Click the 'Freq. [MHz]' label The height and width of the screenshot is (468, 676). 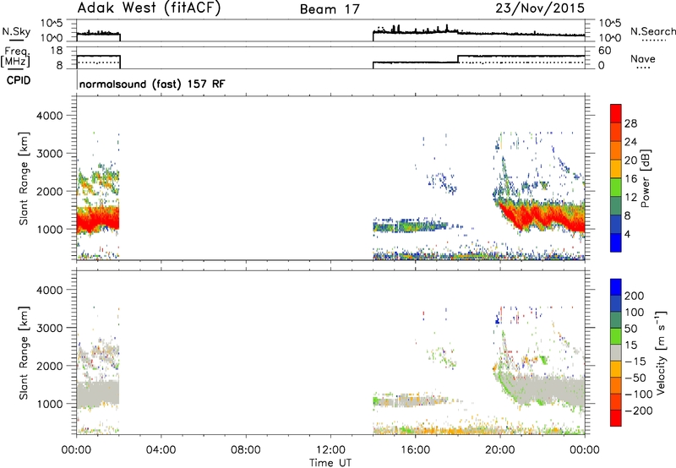point(16,57)
